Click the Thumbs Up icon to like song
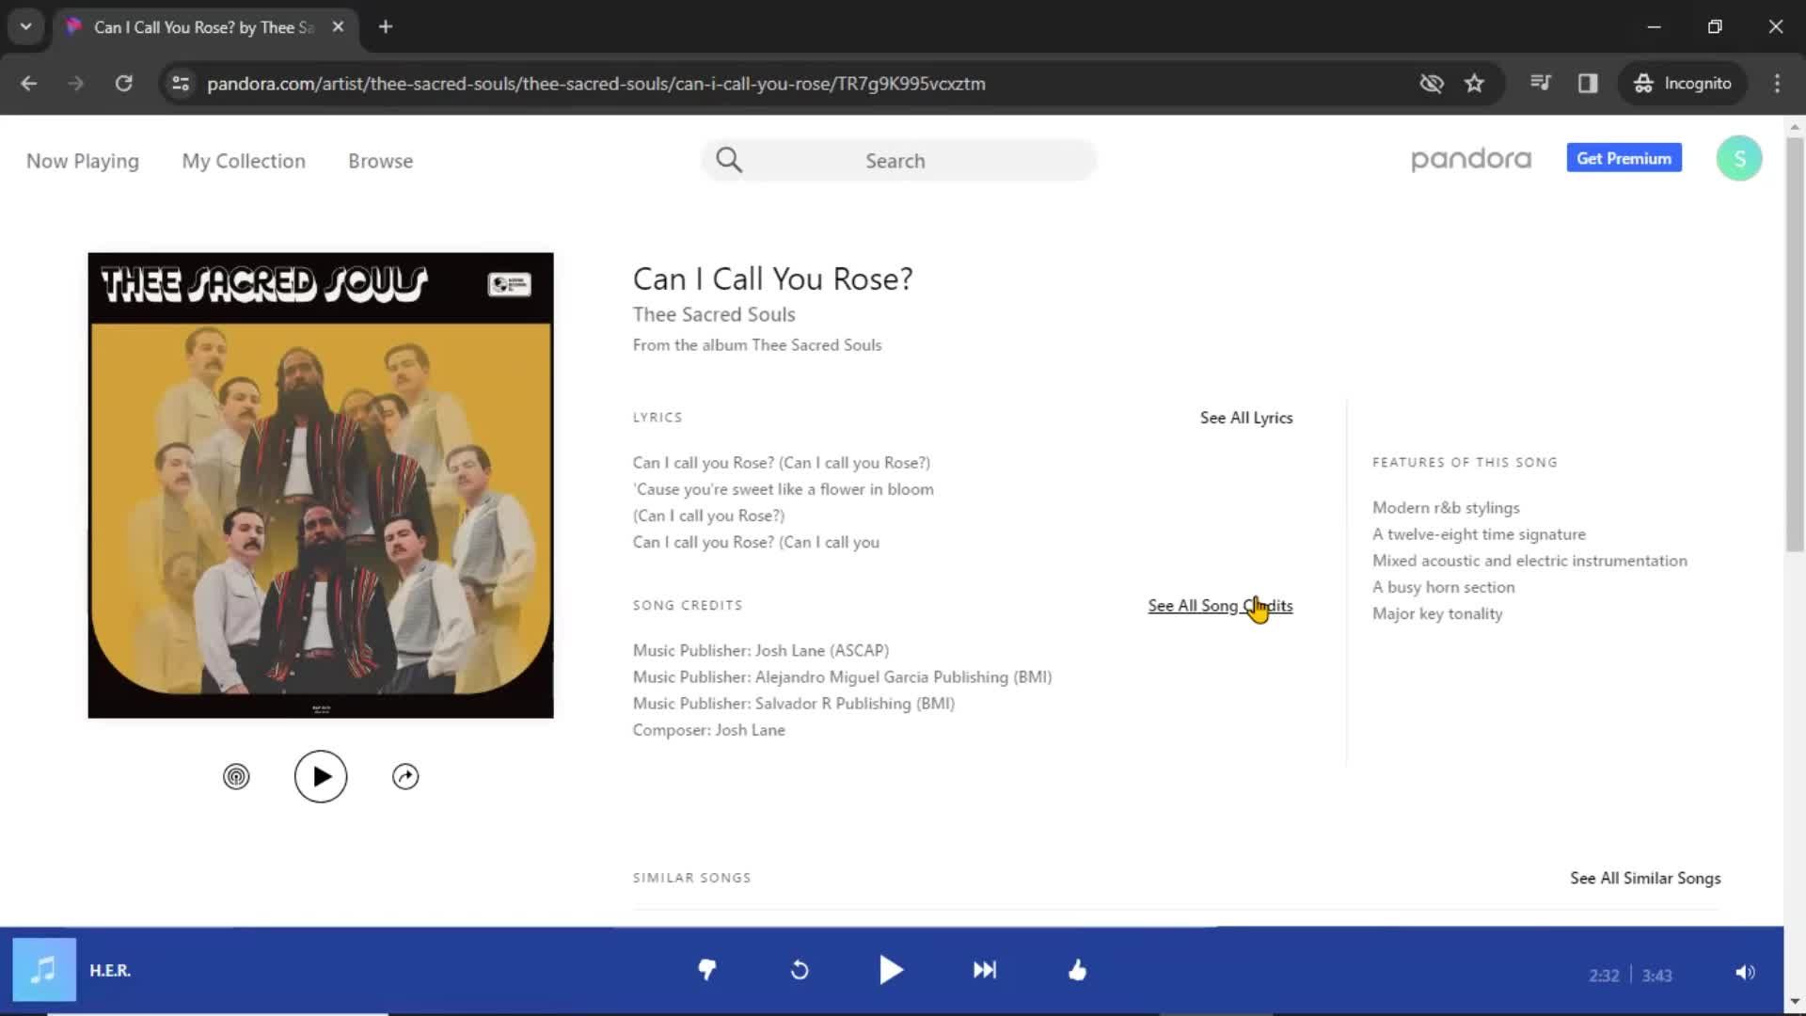The width and height of the screenshot is (1806, 1016). (x=1077, y=970)
